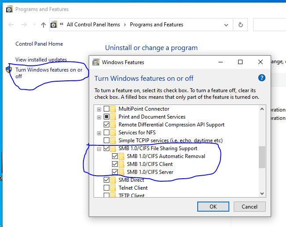Click the Control Panel icon in address bar
The height and width of the screenshot is (227, 286).
point(54,25)
